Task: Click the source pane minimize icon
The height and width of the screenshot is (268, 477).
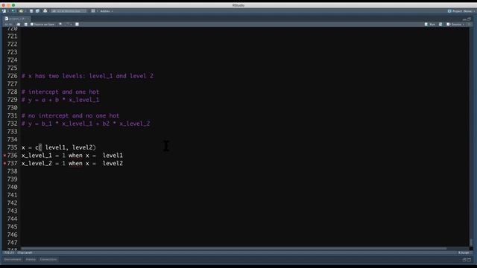Action: coord(464,19)
